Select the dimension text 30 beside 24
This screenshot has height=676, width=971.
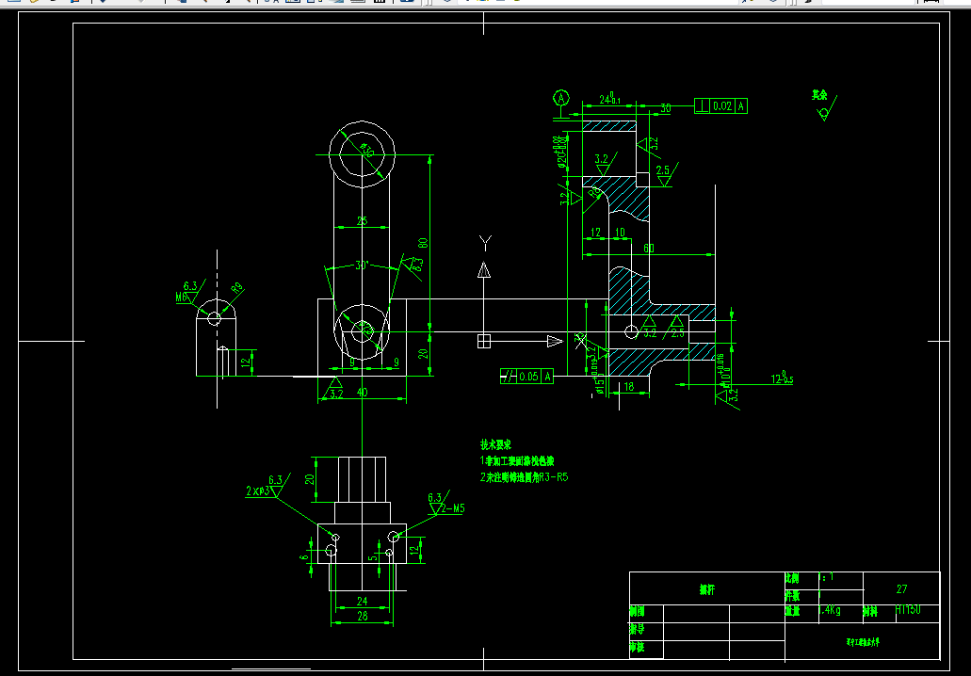click(x=665, y=107)
